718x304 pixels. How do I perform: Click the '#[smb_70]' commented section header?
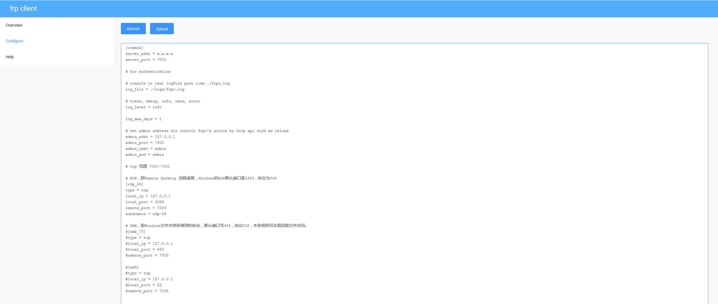point(136,232)
